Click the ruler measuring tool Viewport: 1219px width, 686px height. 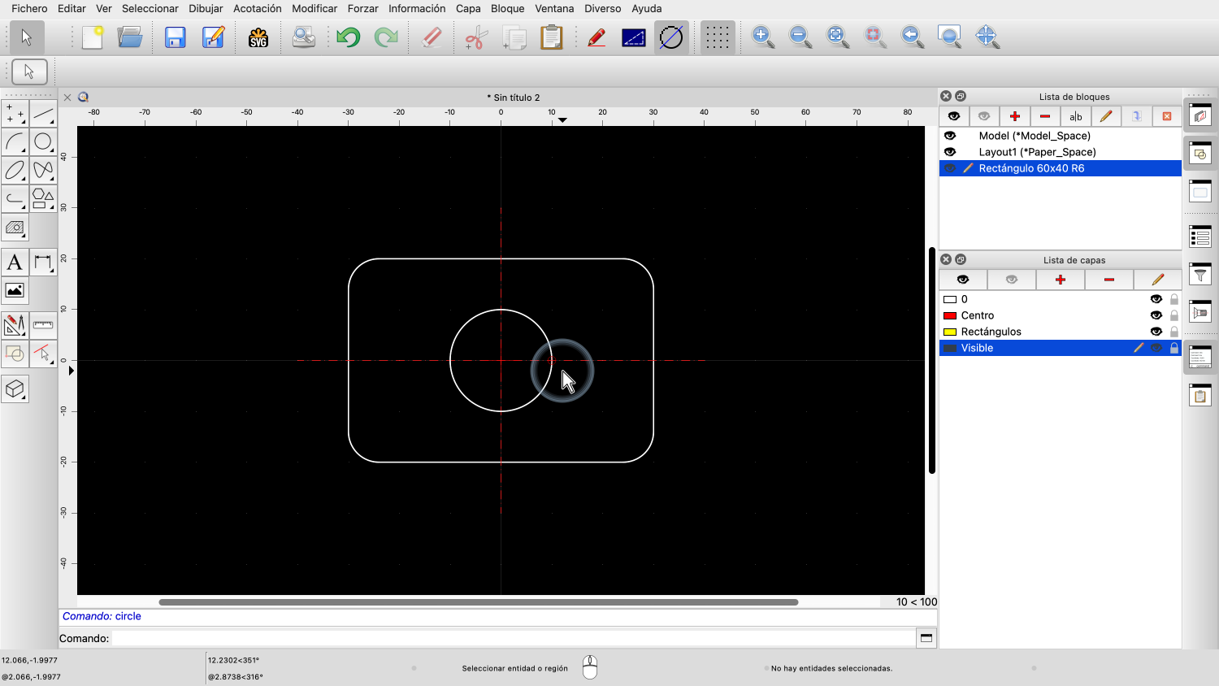(x=43, y=325)
